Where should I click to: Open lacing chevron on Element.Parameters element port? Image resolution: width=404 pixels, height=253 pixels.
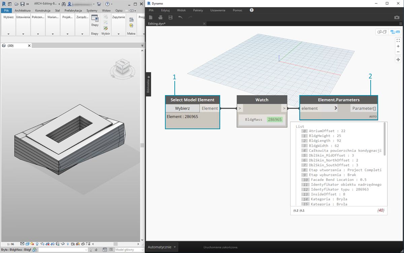tap(336, 108)
